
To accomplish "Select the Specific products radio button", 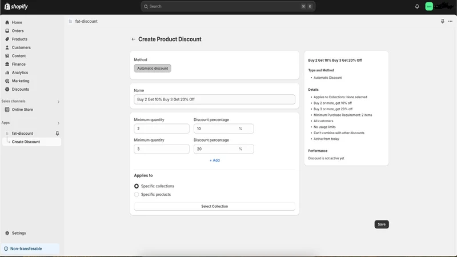I will tap(137, 194).
